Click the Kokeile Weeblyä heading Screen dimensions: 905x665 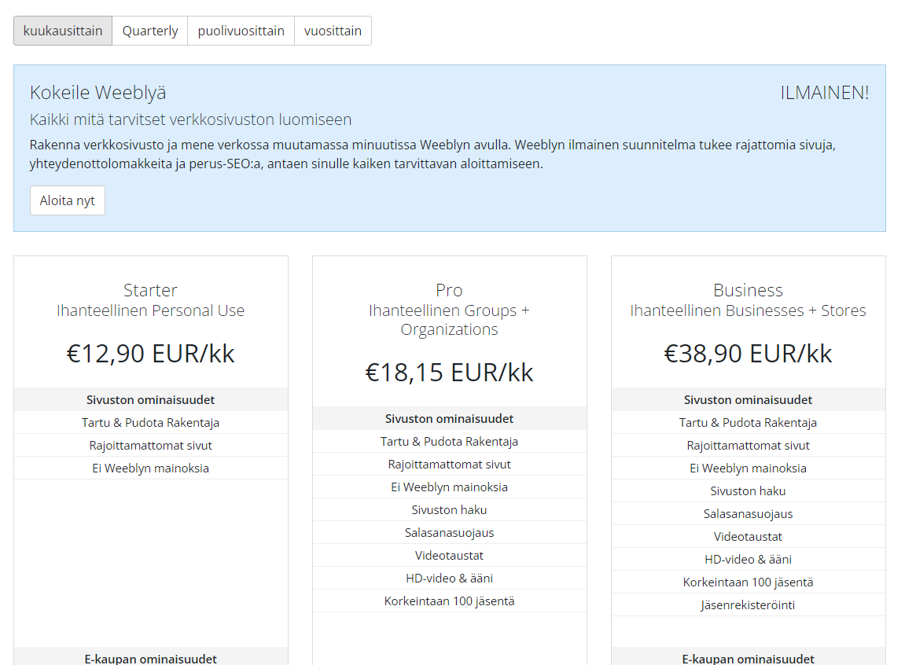tap(98, 92)
